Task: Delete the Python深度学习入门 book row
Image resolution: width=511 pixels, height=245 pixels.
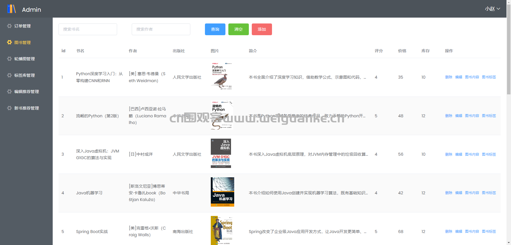Action: pos(448,77)
